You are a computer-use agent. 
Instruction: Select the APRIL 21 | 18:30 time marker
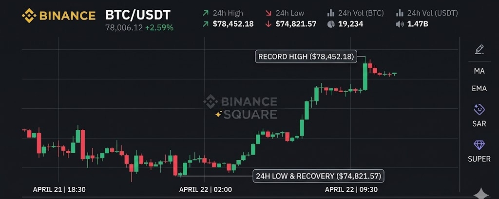pyautogui.click(x=59, y=190)
